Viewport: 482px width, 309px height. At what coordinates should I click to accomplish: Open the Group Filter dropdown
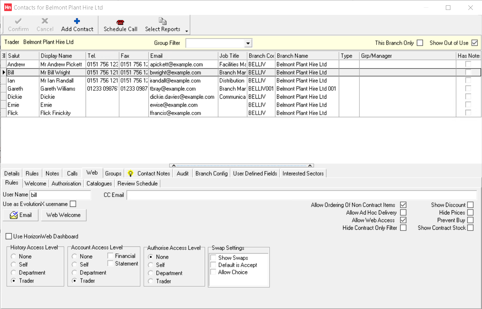click(248, 43)
